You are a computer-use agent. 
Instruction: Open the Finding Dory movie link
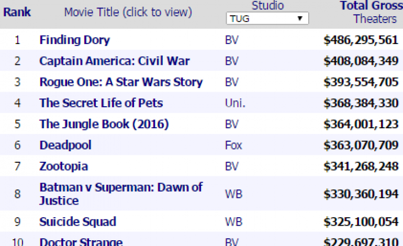pos(74,40)
